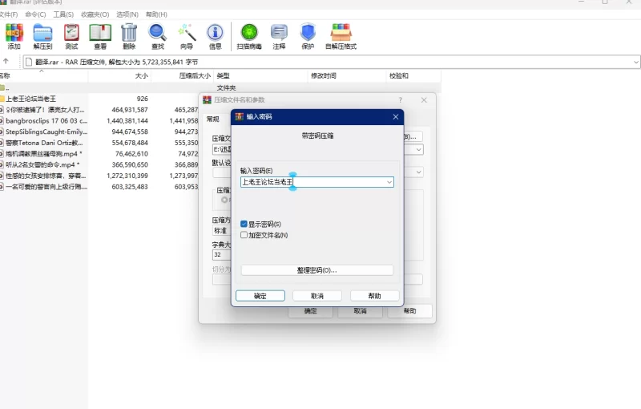Image resolution: width=641 pixels, height=409 pixels.
Task: Expand the password input dropdown arrow
Action: coord(389,183)
